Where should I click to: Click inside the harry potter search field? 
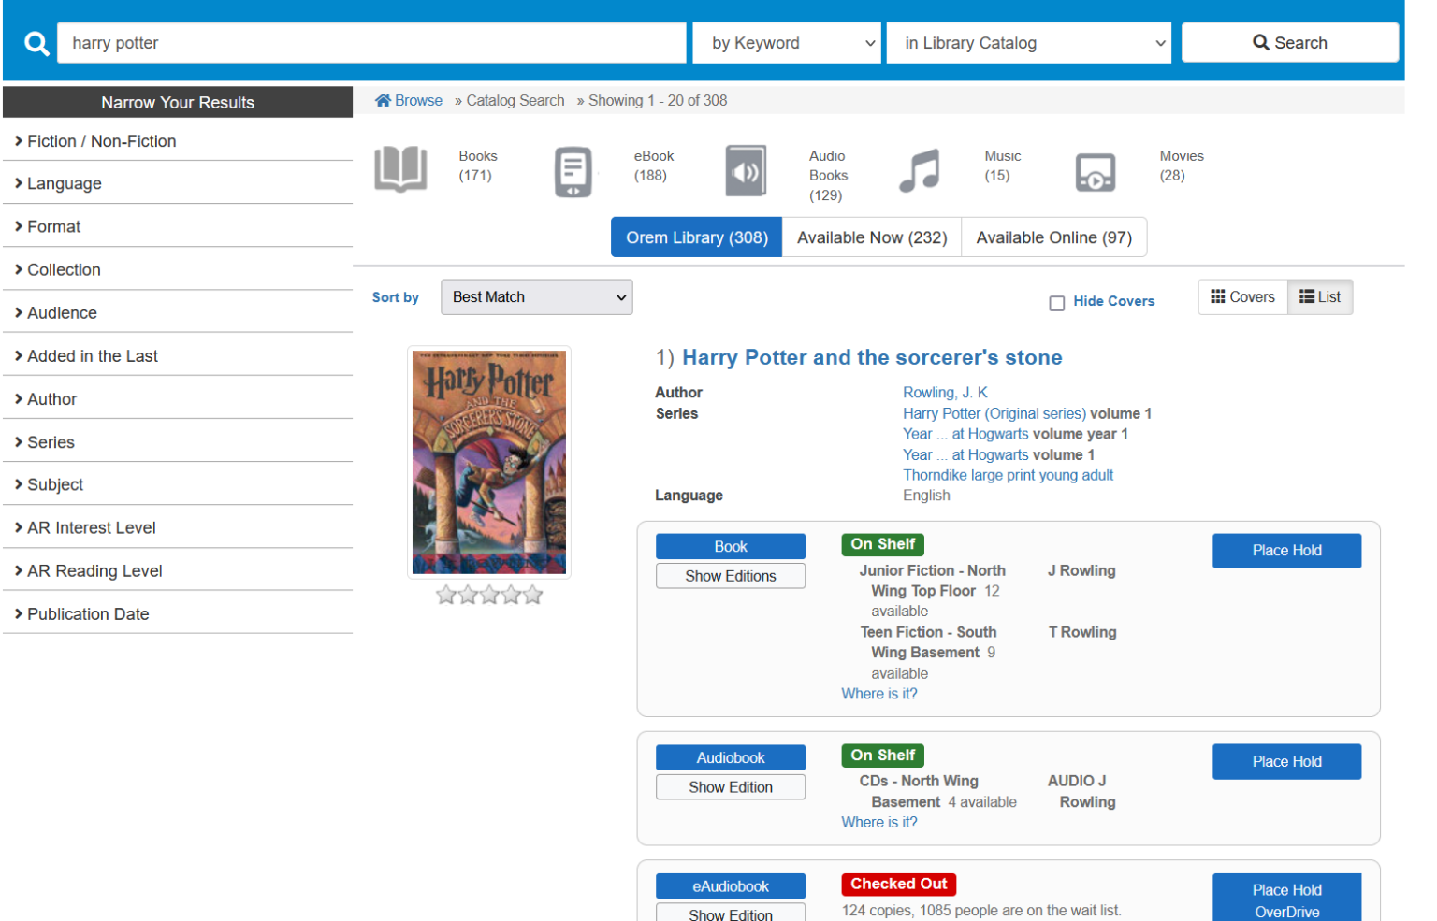tap(370, 42)
